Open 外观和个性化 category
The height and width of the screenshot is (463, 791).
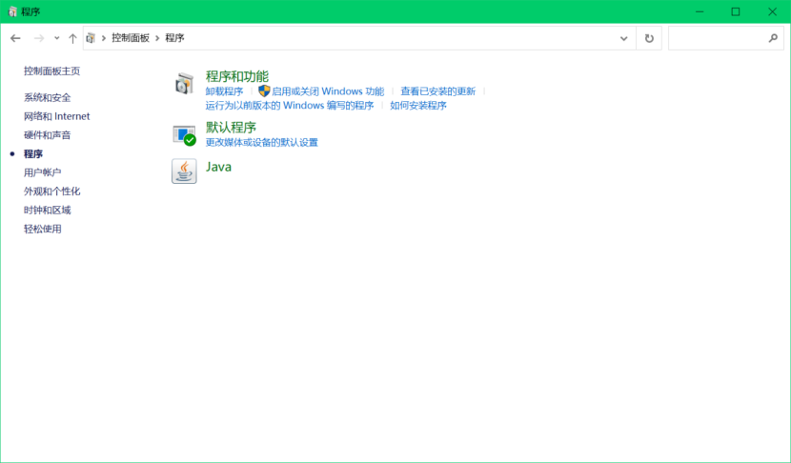click(52, 191)
